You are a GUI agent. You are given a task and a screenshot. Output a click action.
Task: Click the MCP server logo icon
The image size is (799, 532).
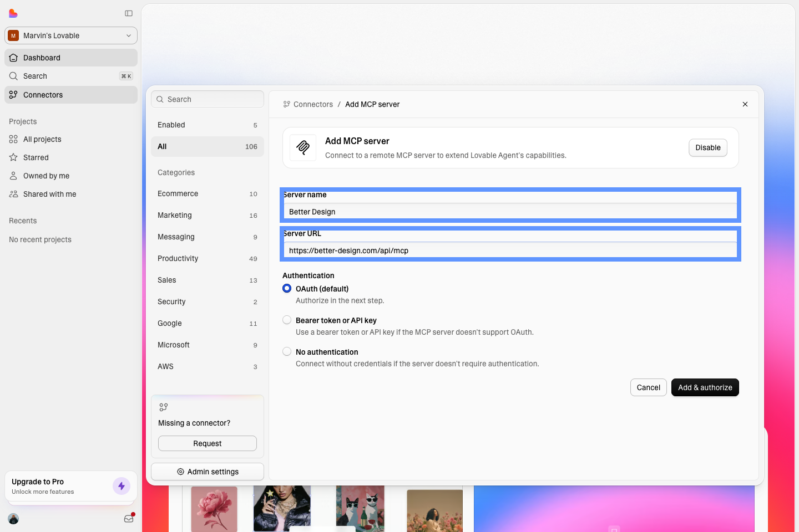[303, 147]
